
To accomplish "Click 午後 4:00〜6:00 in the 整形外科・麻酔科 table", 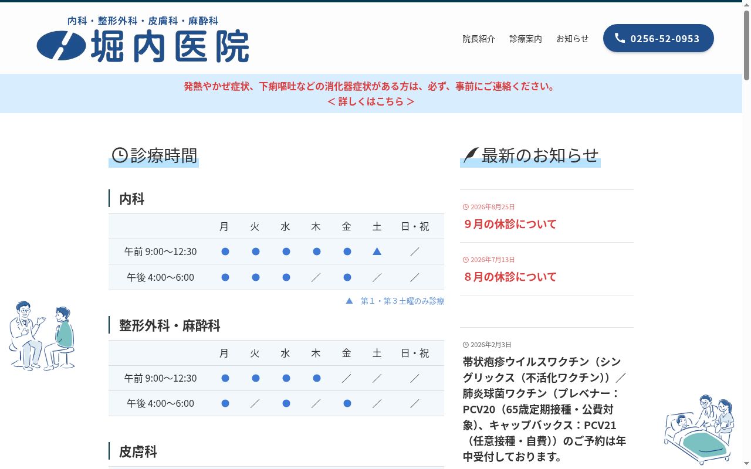I will [160, 403].
